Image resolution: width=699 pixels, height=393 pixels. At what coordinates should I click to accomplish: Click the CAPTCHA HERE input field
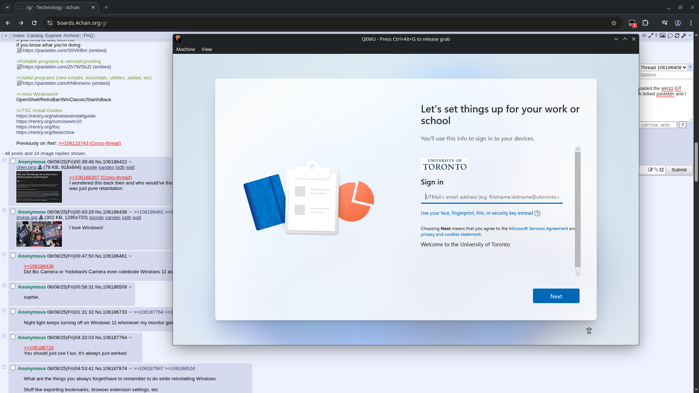point(658,125)
